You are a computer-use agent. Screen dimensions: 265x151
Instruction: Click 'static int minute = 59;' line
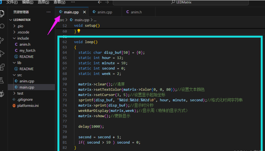[103, 63]
